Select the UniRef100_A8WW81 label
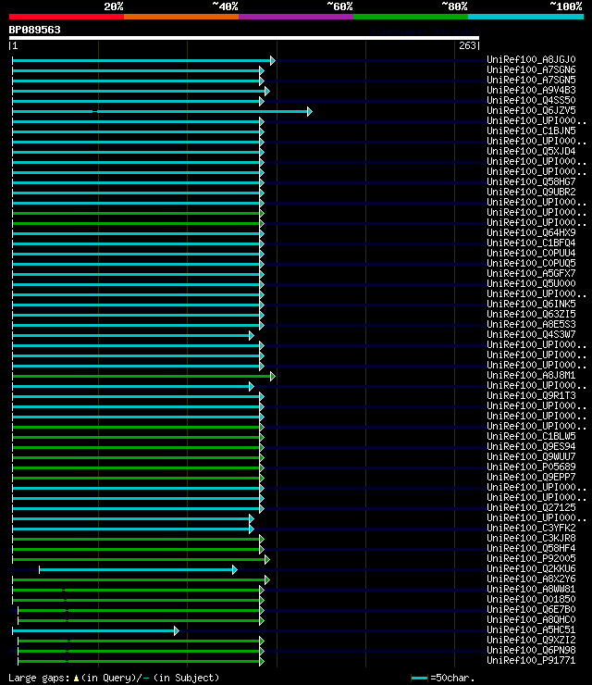592x685 pixels. [531, 589]
